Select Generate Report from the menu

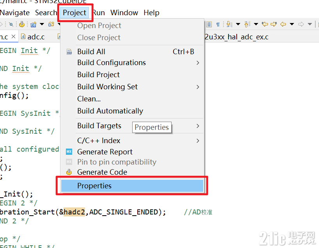pos(132,152)
